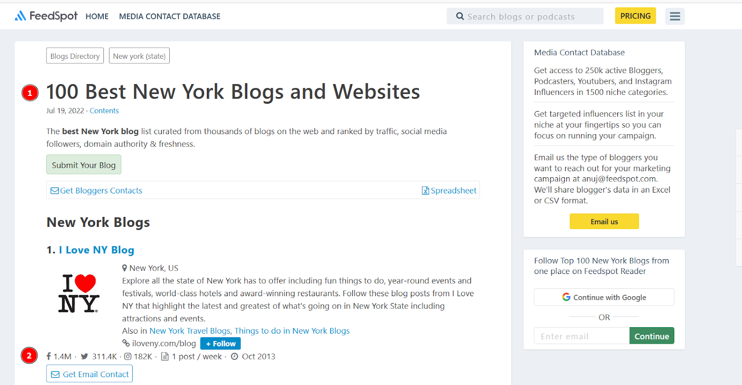Viewport: 742px width, 385px height.
Task: Open the I Love NY Blog title link
Action: click(96, 250)
